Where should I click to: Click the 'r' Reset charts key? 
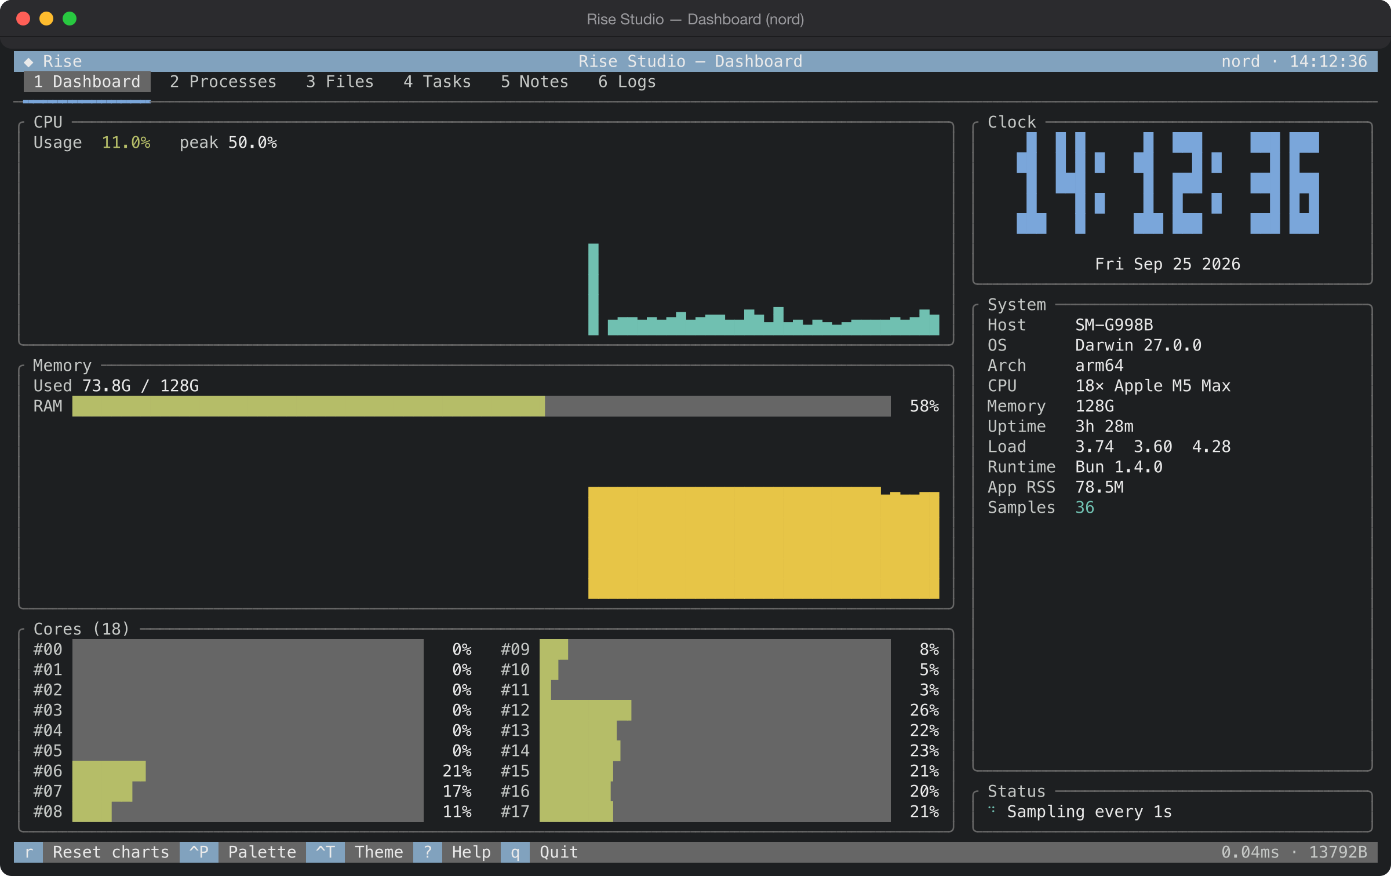tap(28, 852)
